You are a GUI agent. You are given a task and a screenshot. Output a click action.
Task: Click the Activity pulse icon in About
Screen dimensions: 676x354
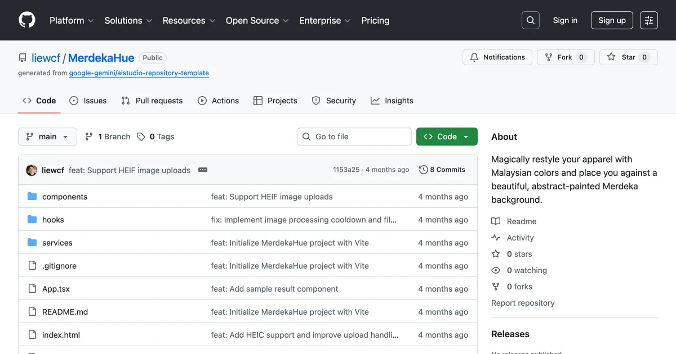(x=496, y=238)
